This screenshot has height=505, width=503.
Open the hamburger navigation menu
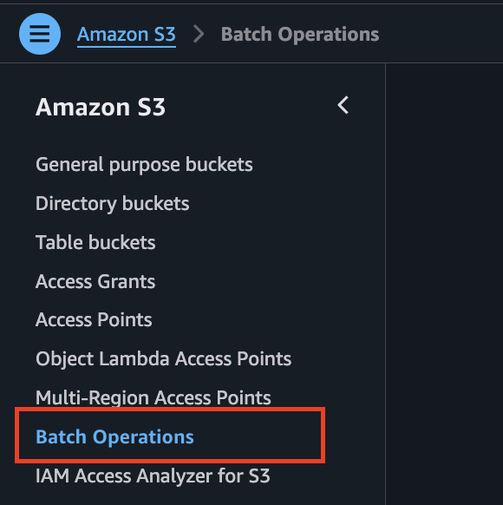(40, 34)
